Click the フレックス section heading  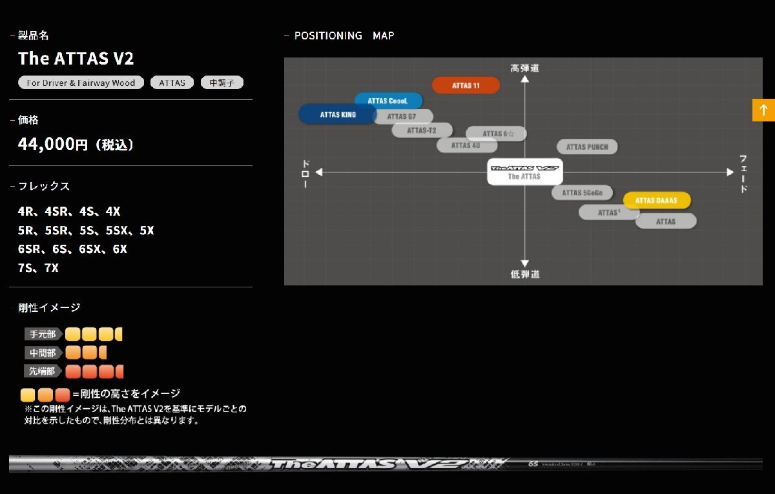(44, 186)
